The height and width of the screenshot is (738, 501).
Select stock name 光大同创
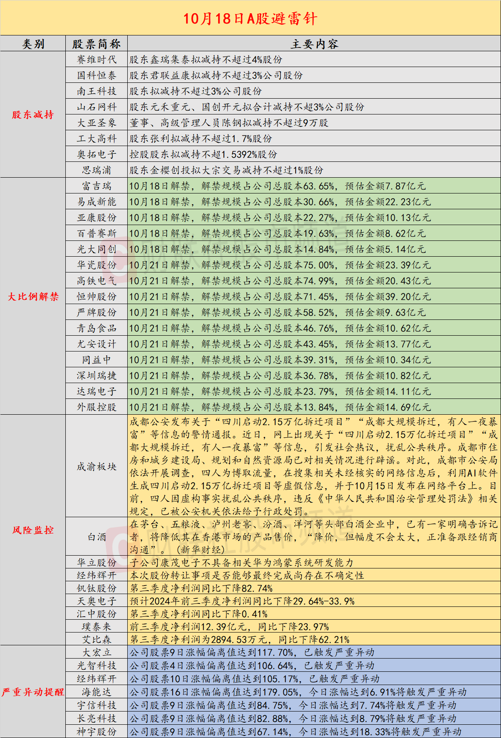(97, 249)
